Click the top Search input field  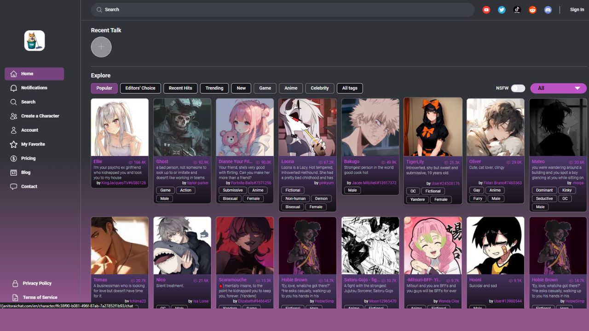[283, 10]
